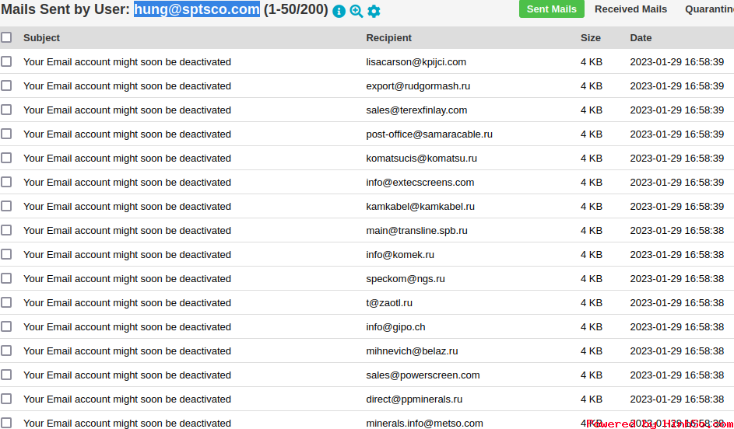Open subject of mail to t@zaotl.ru
This screenshot has width=734, height=429.
(x=127, y=302)
